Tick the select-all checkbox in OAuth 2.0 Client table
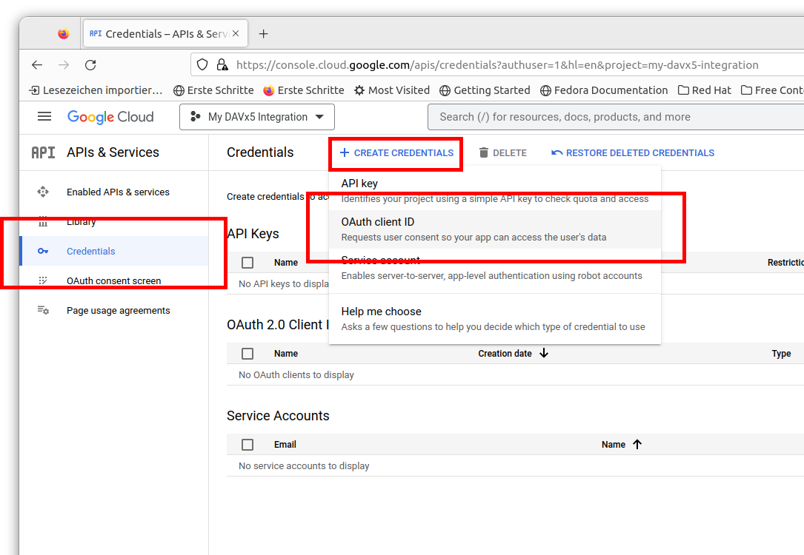This screenshot has width=804, height=555. (x=247, y=354)
